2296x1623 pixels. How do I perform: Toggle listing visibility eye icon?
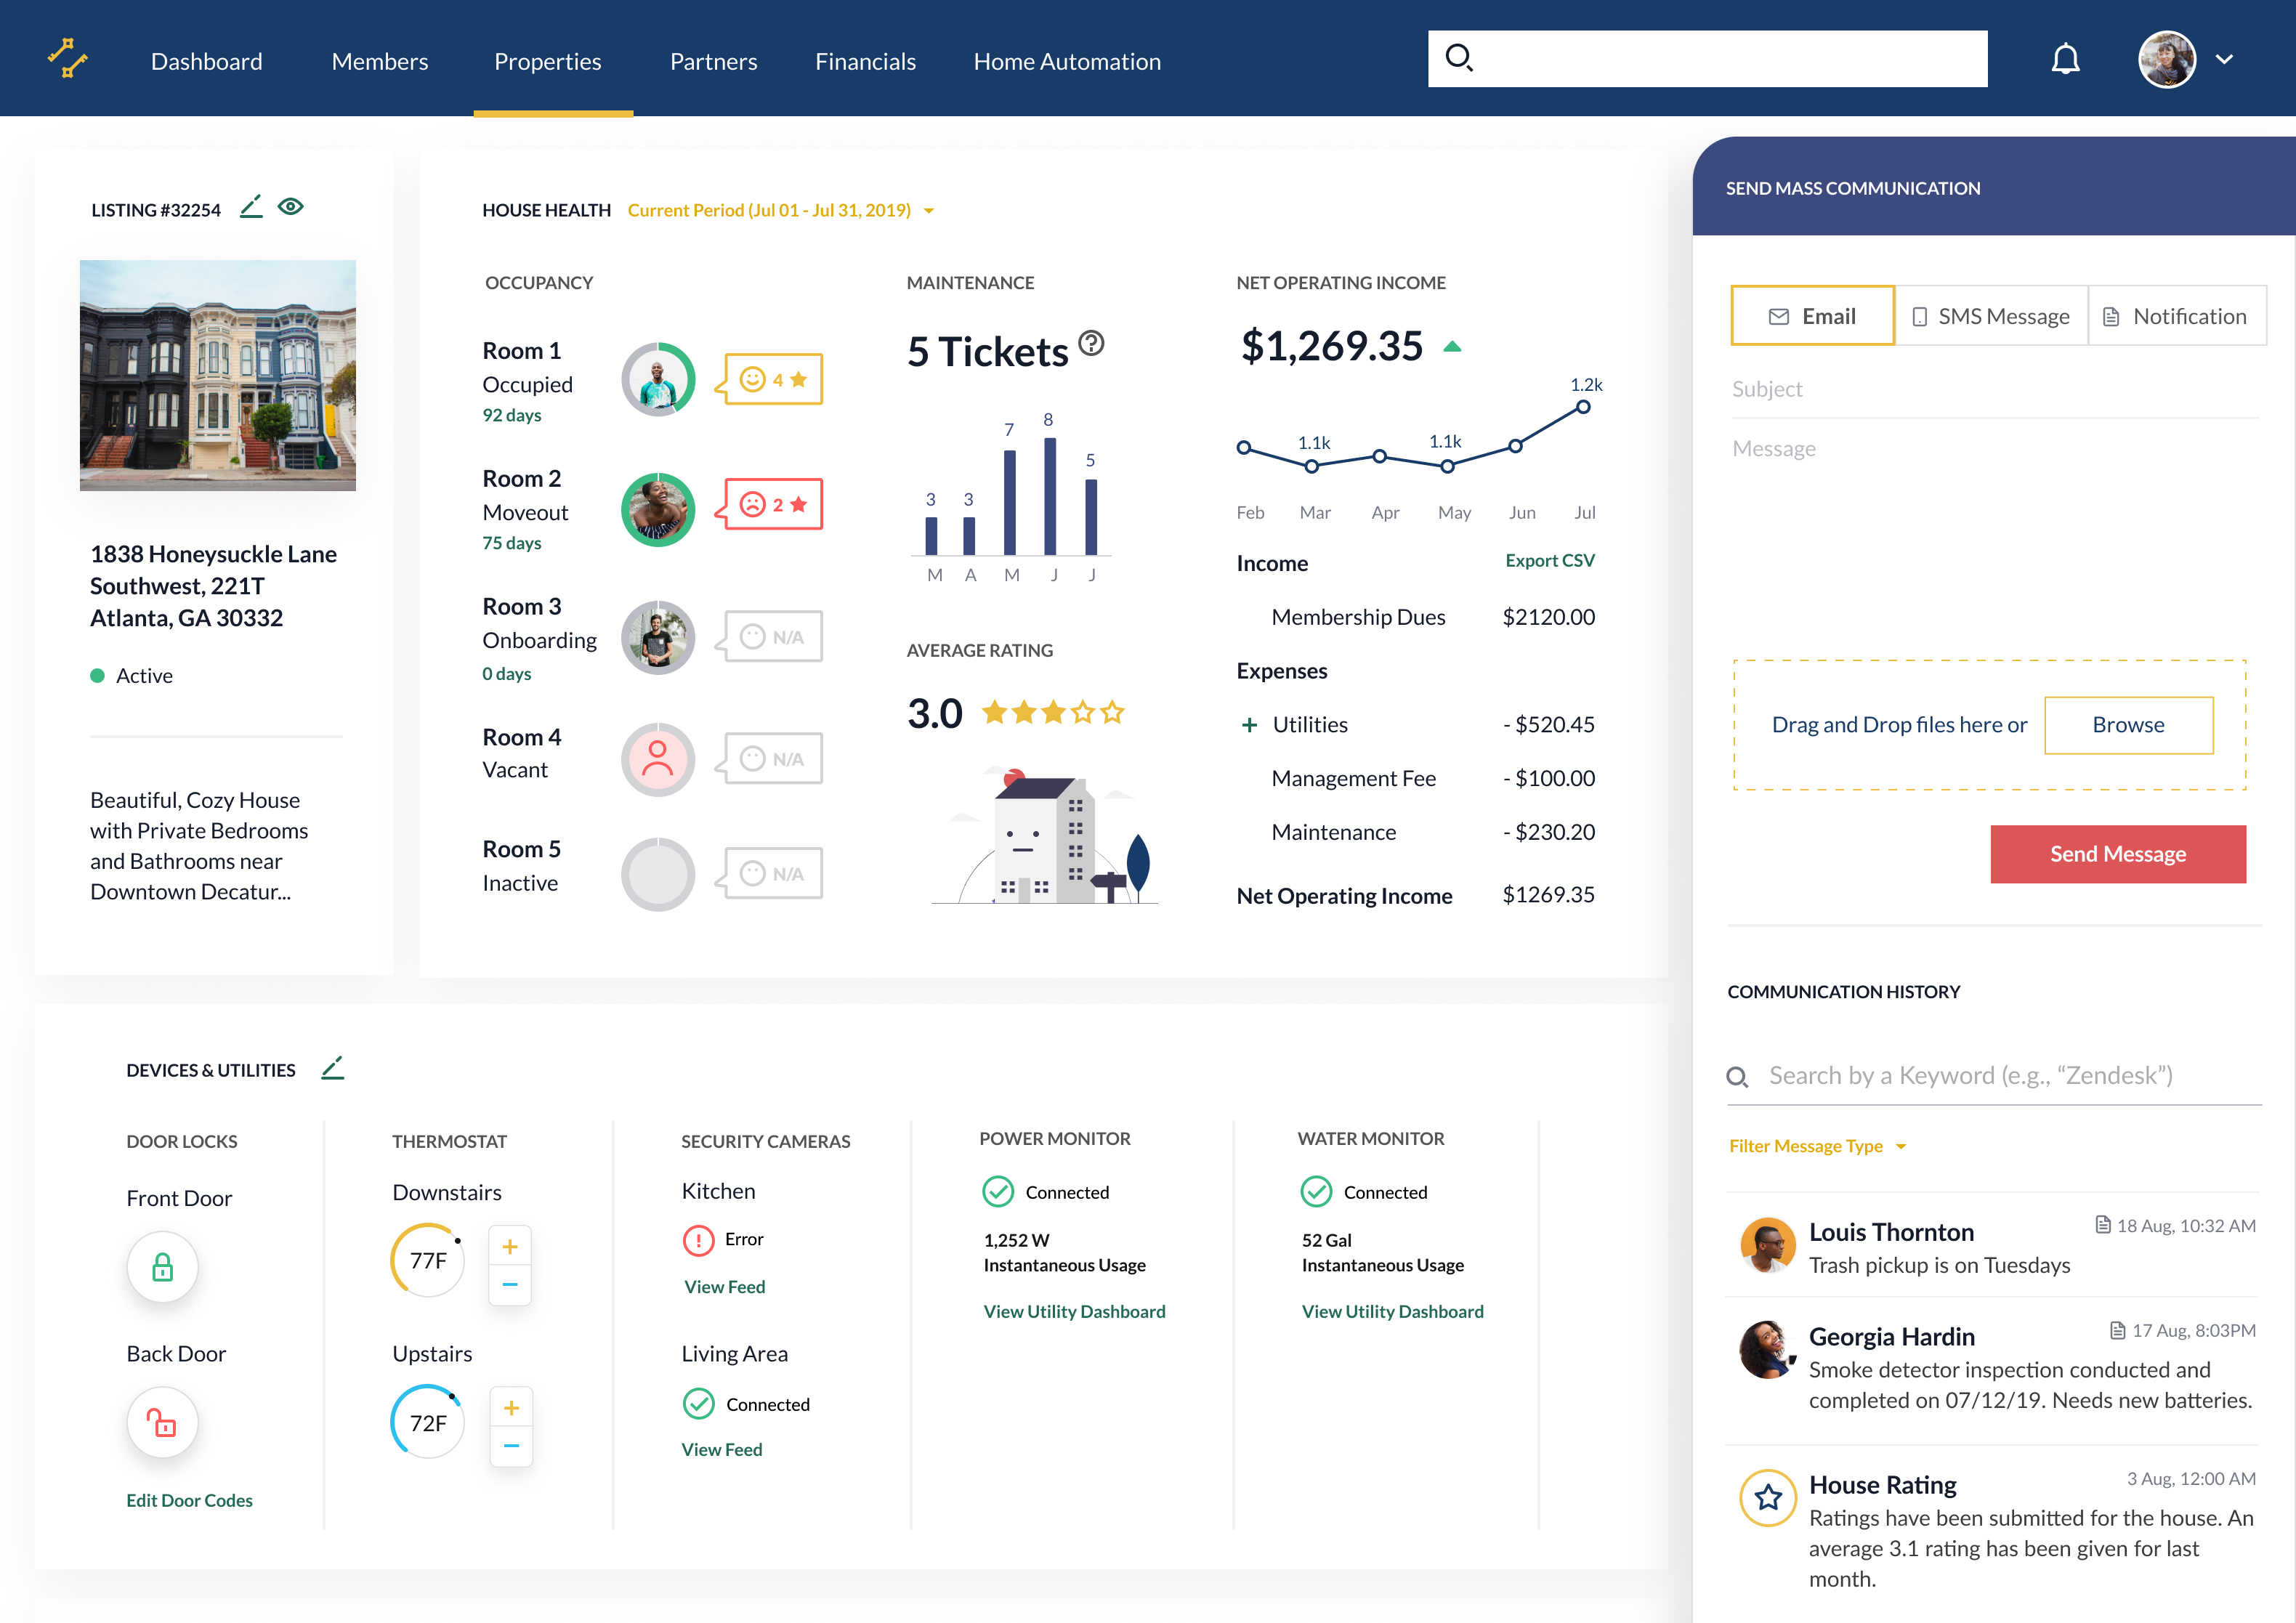pos(291,207)
